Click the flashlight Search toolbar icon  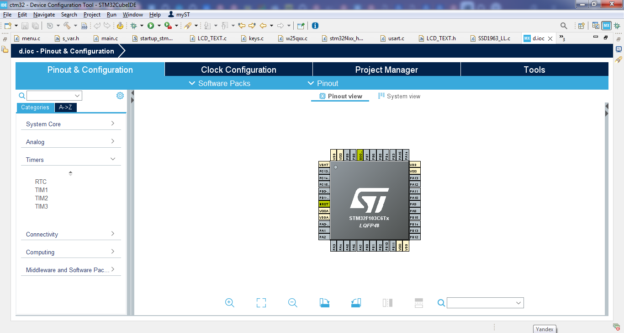point(188,26)
